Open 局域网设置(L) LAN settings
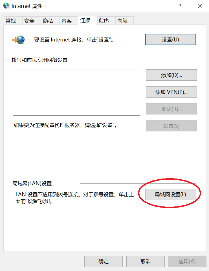Viewport: 209px width, 271px height. point(170,194)
